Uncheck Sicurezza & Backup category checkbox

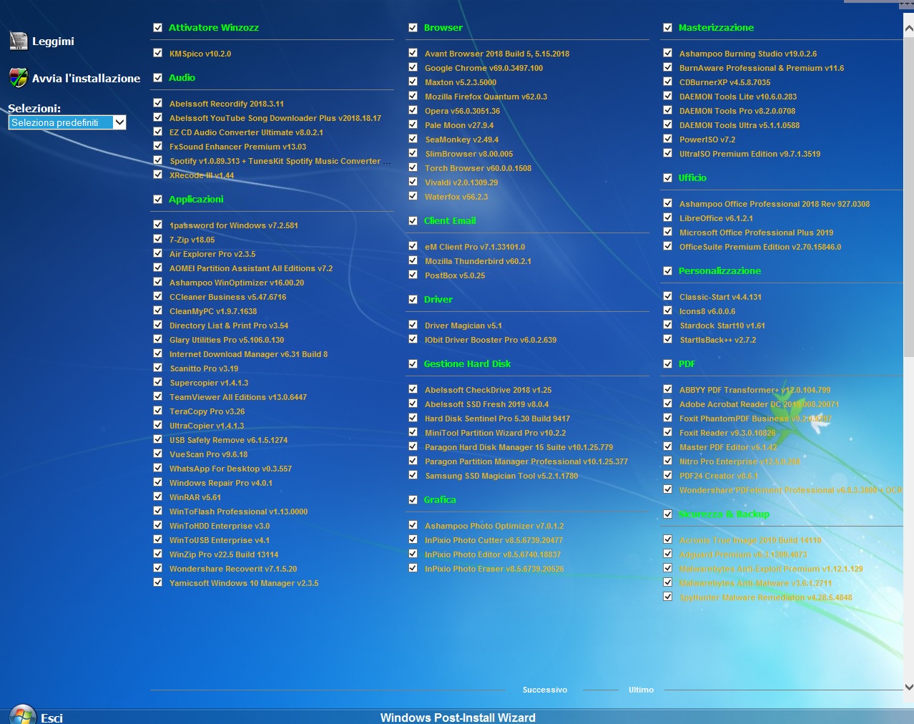point(668,514)
